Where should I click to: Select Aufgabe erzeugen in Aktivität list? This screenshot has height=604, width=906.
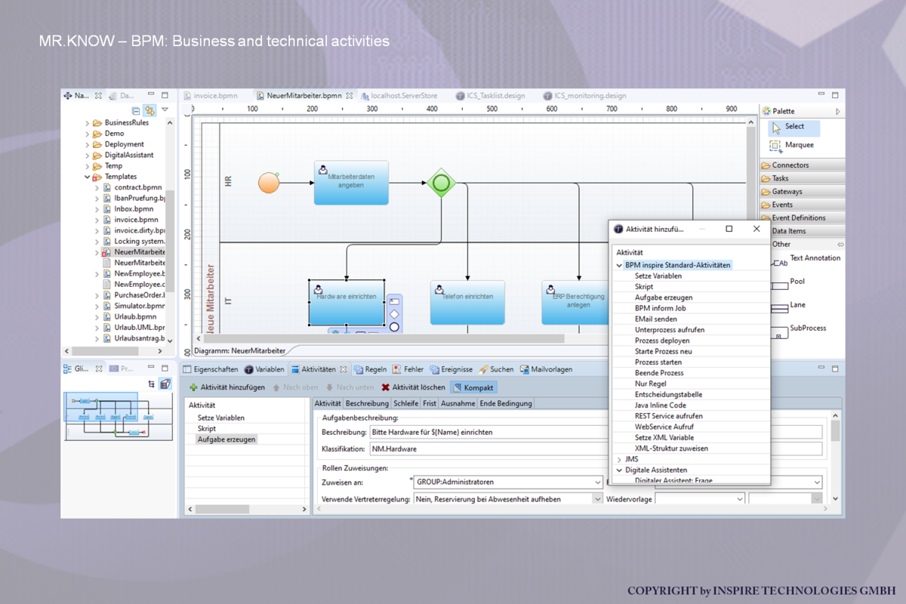click(x=226, y=439)
